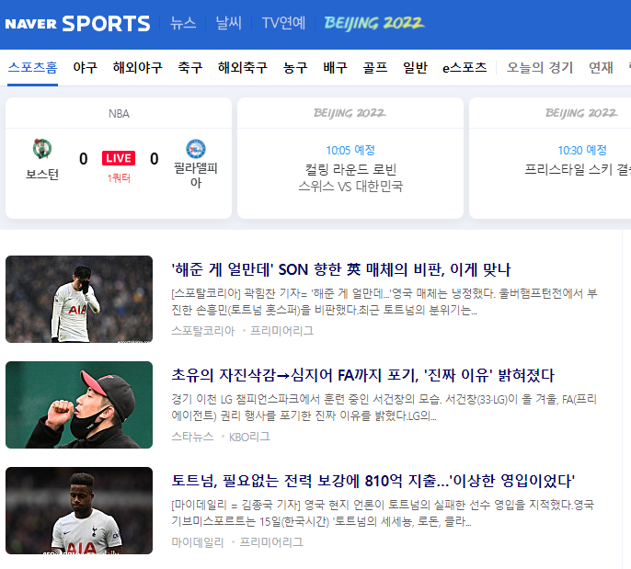Screen dimensions: 631x569
Task: Click 프리미어리그 tag under SON article
Action: 281,331
